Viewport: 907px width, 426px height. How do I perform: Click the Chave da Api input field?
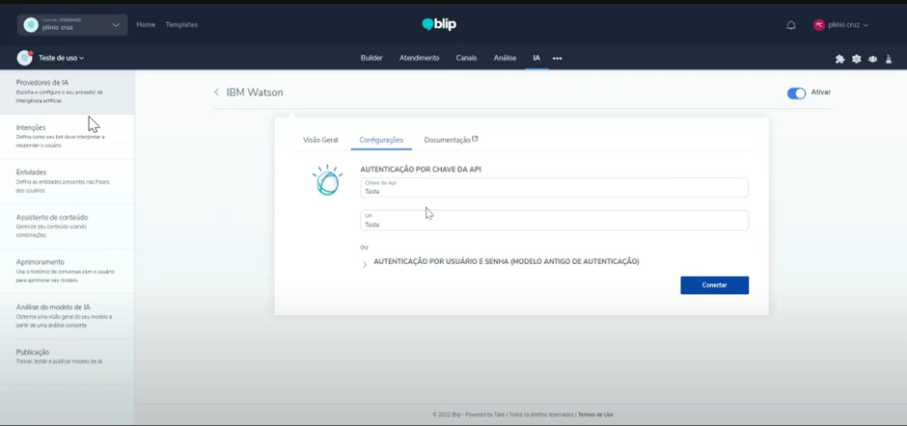click(554, 187)
